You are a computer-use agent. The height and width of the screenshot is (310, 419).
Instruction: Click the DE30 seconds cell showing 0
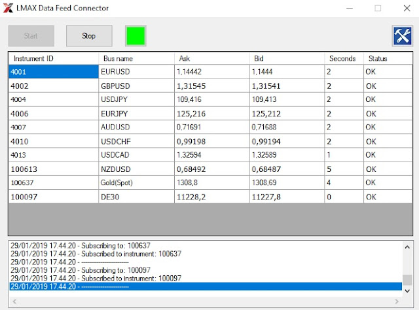[x=344, y=197]
